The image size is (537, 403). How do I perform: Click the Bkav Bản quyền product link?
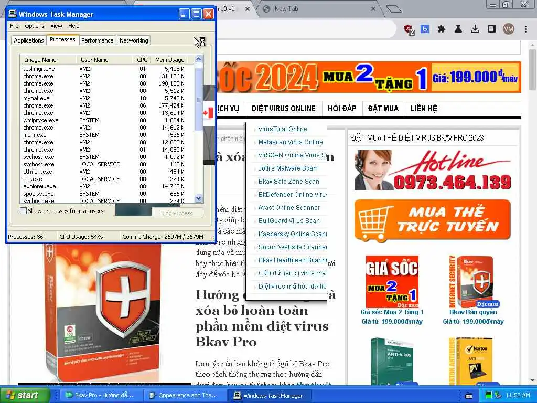[x=473, y=312]
